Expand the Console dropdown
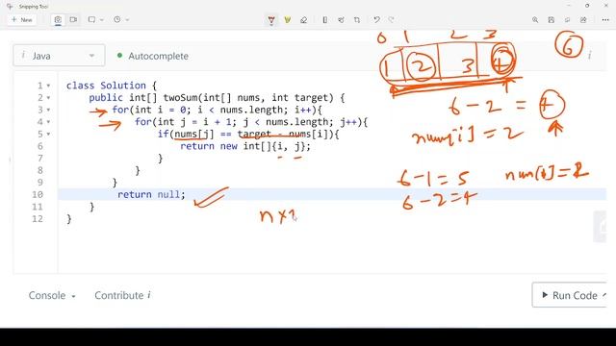This screenshot has height=346, width=616. point(51,295)
